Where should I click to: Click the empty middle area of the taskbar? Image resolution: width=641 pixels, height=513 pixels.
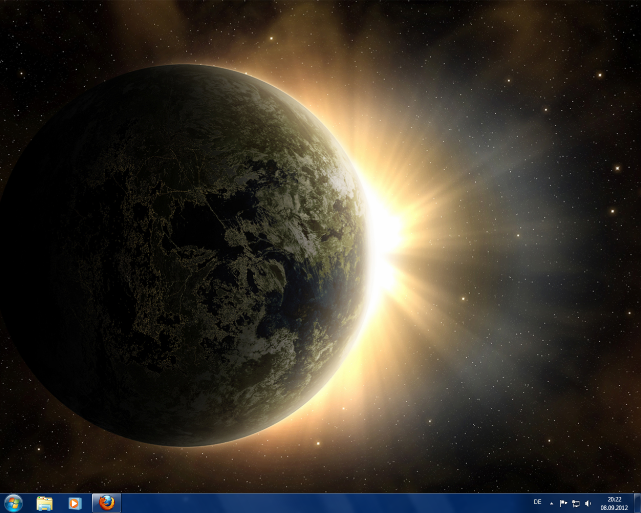pyautogui.click(x=320, y=503)
